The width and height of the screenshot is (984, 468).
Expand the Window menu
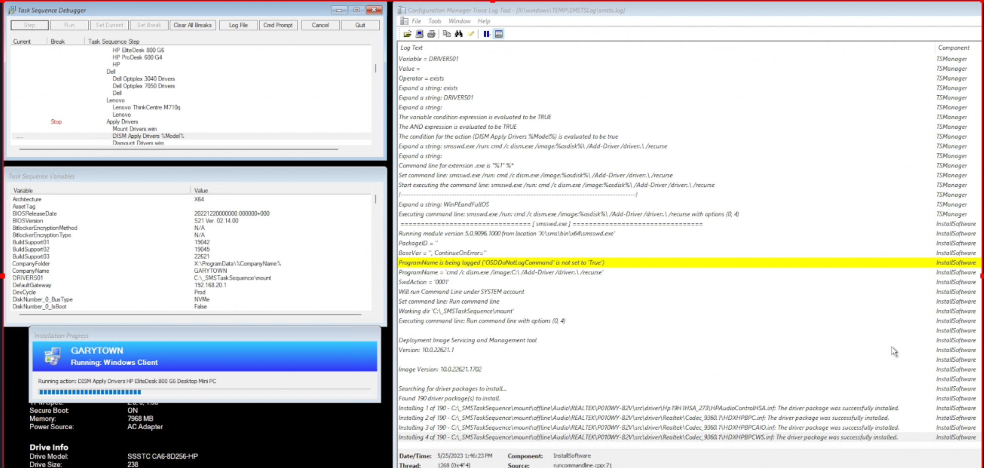459,21
